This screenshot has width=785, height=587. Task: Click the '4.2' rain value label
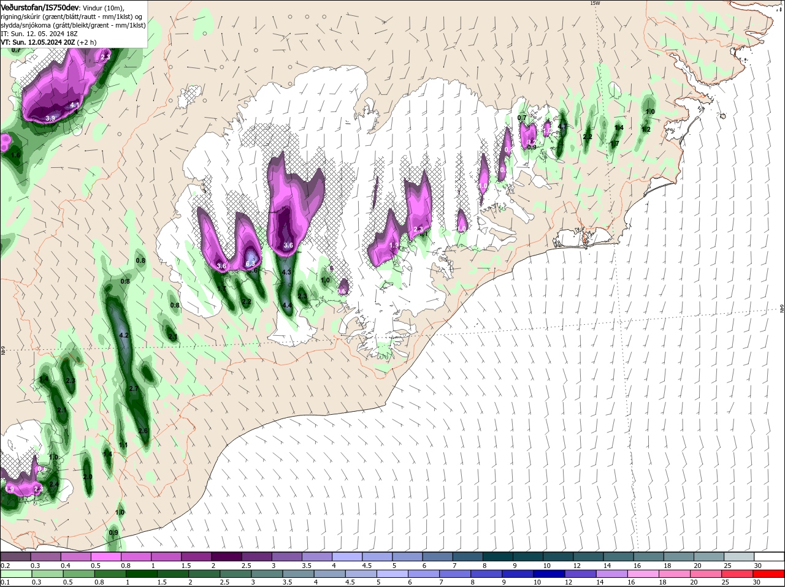coord(123,335)
